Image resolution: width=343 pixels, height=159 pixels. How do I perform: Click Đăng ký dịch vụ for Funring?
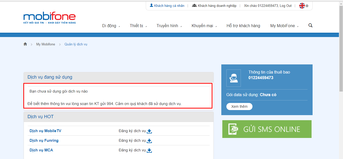coord(132,140)
